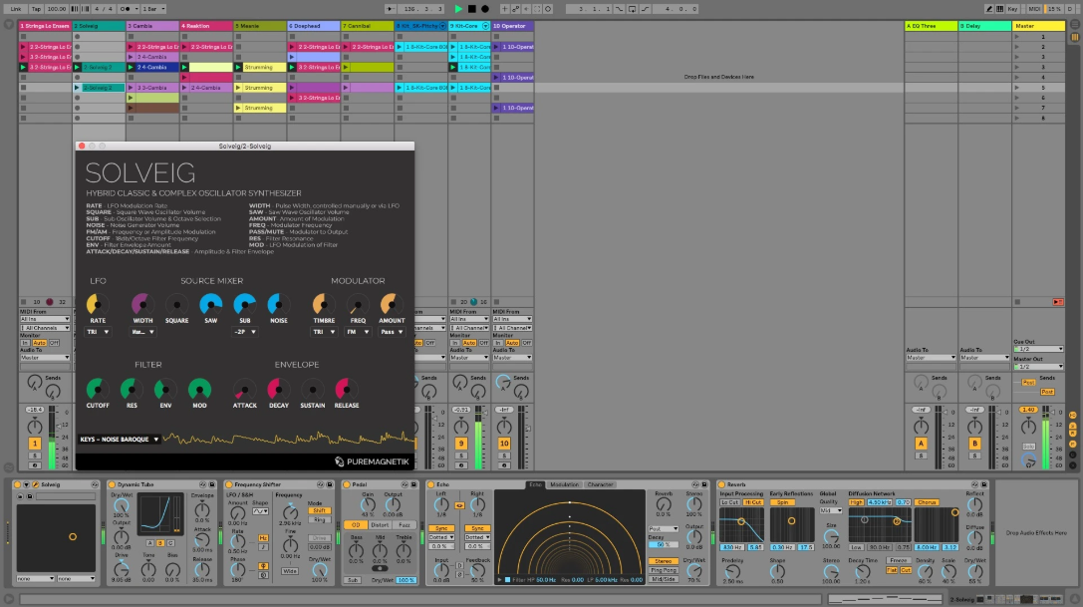Toggle the Dynamic Tube device activator
The width and height of the screenshot is (1083, 607).
[112, 484]
